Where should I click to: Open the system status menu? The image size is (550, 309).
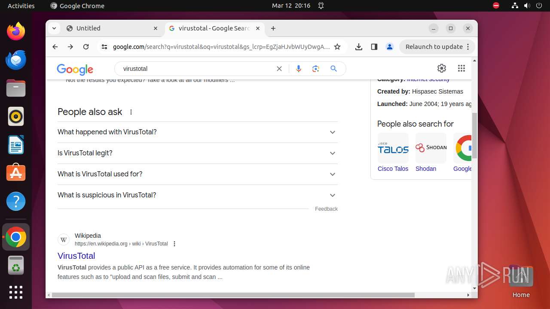[x=527, y=6]
